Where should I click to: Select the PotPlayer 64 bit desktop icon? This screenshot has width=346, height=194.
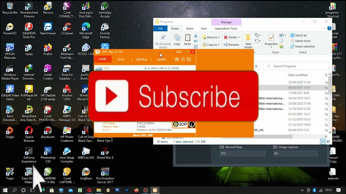29,93
